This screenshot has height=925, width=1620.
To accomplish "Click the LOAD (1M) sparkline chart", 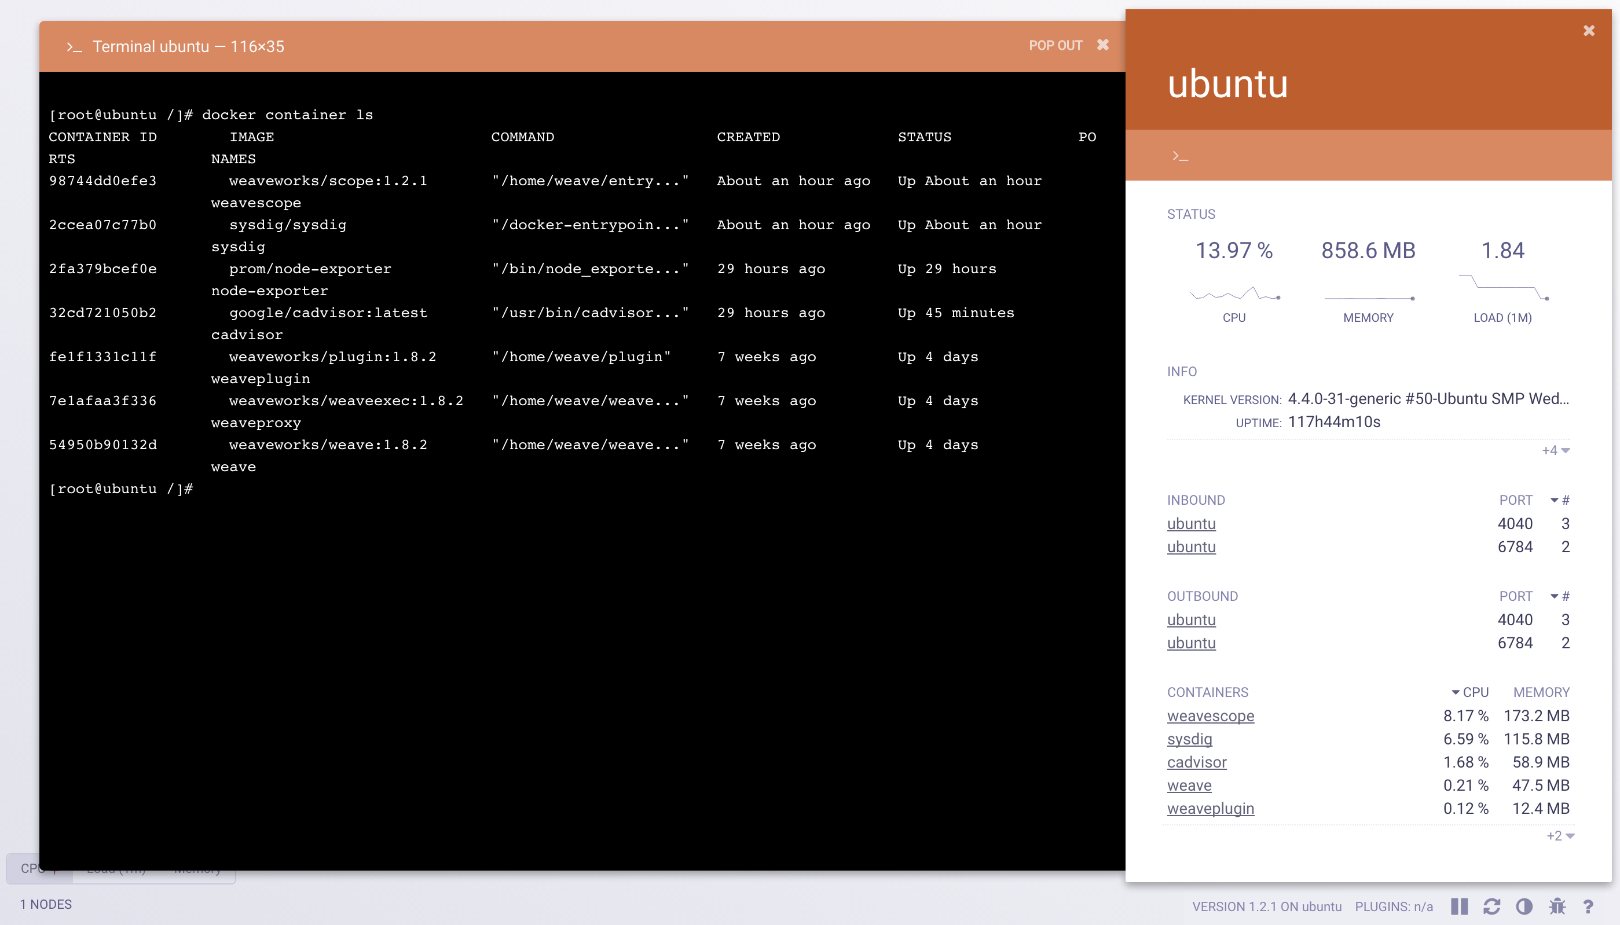I will (x=1502, y=289).
